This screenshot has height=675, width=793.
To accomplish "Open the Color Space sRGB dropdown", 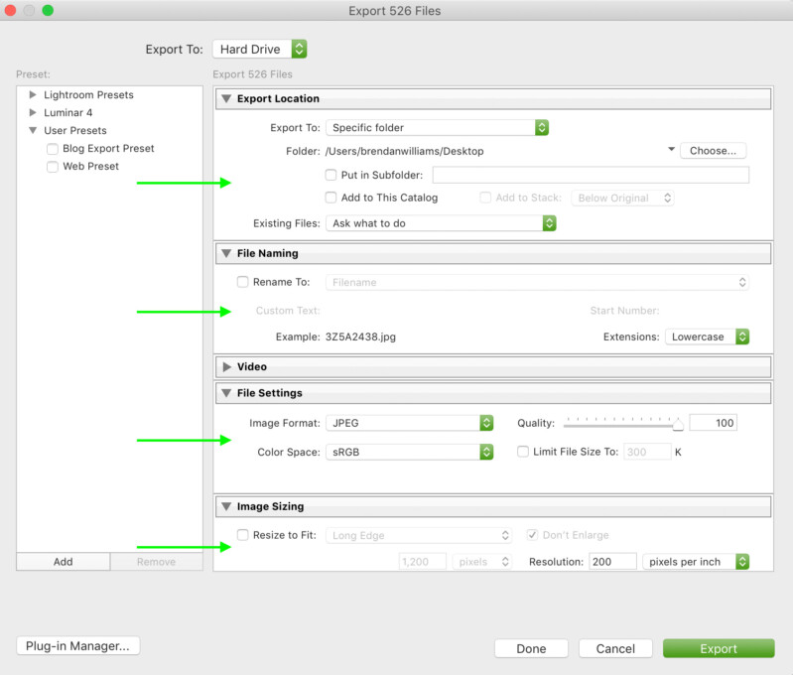I will point(410,453).
